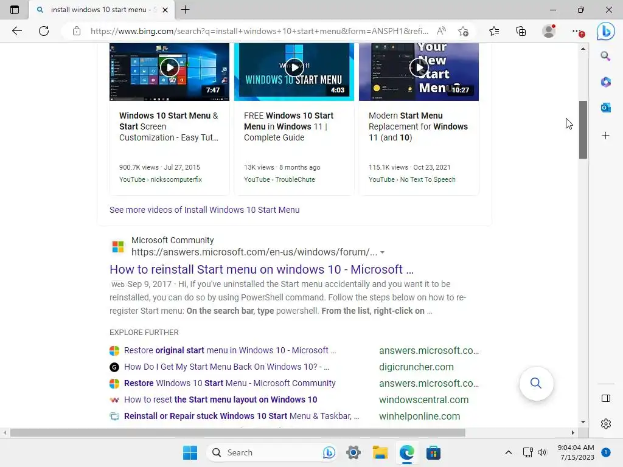
Task: Expand the answers.microsoft.com URL dropdown arrow
Action: tap(382, 252)
